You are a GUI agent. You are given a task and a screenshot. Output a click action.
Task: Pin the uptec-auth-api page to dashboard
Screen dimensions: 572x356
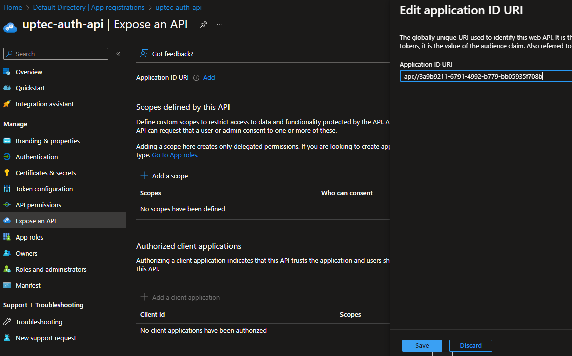pyautogui.click(x=203, y=24)
